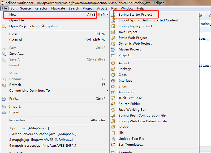Open the Window menu
Screen dimensions: 211x153
(x=127, y=8)
